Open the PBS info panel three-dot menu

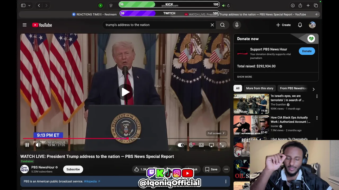point(226,181)
